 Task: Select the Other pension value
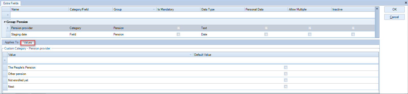point(17,74)
